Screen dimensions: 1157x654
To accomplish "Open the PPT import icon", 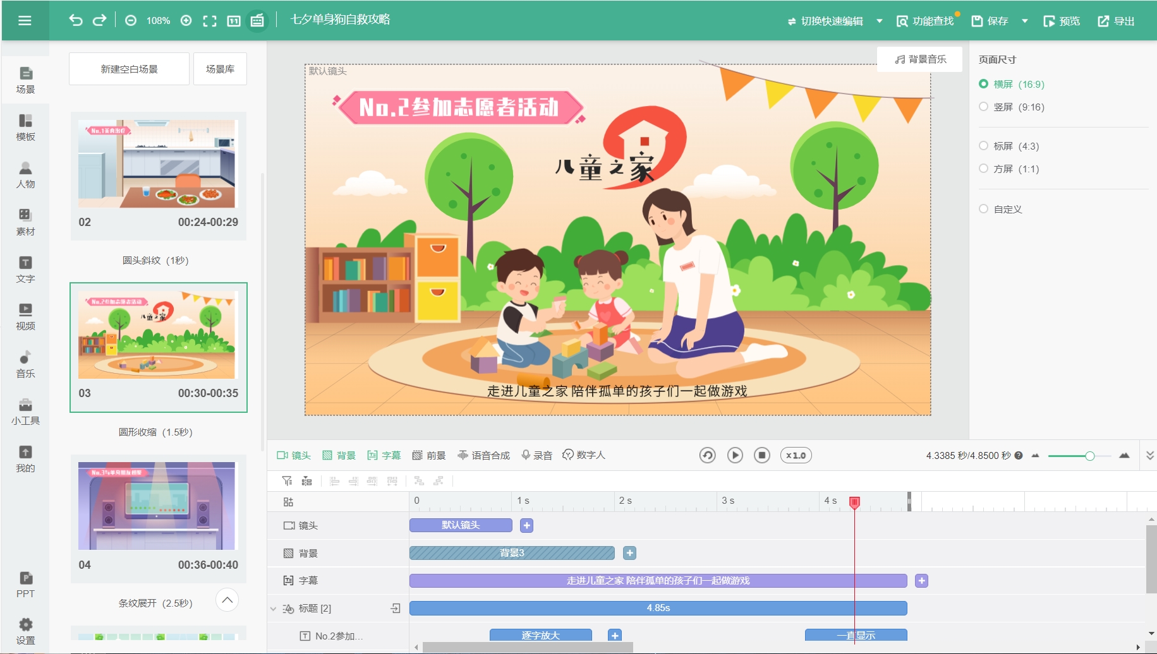I will pos(25,585).
